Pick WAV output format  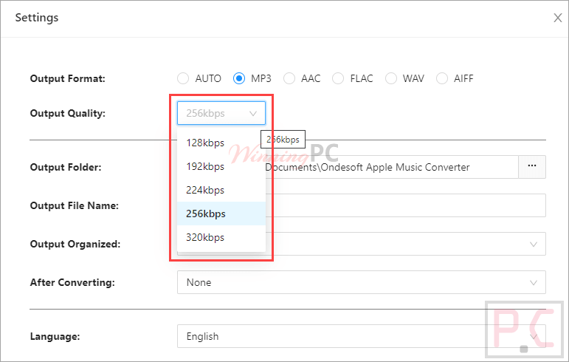(x=391, y=78)
